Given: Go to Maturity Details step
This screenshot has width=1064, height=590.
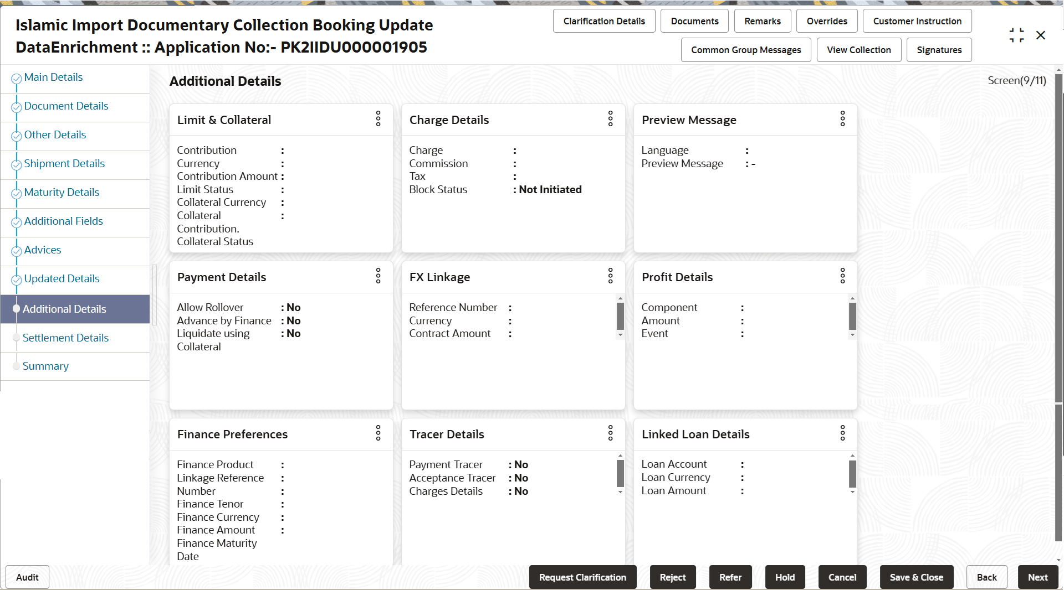Looking at the screenshot, I should (62, 193).
